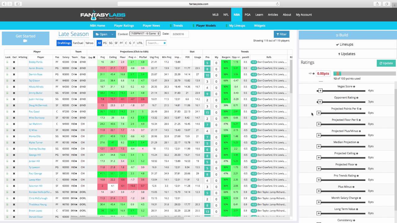Sort by the Rating column arrow
The width and height of the screenshot is (397, 223).
coord(19,57)
